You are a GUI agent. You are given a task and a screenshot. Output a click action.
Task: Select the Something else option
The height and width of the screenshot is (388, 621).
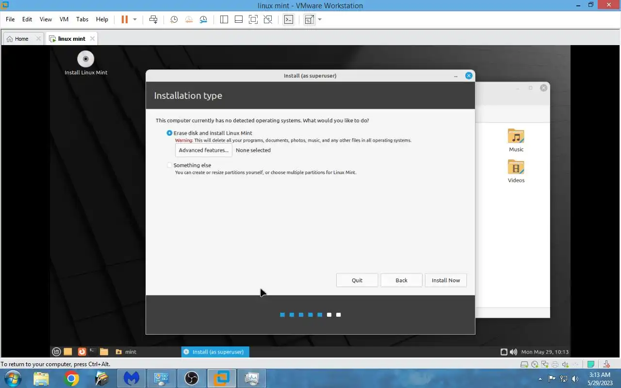[x=189, y=165]
